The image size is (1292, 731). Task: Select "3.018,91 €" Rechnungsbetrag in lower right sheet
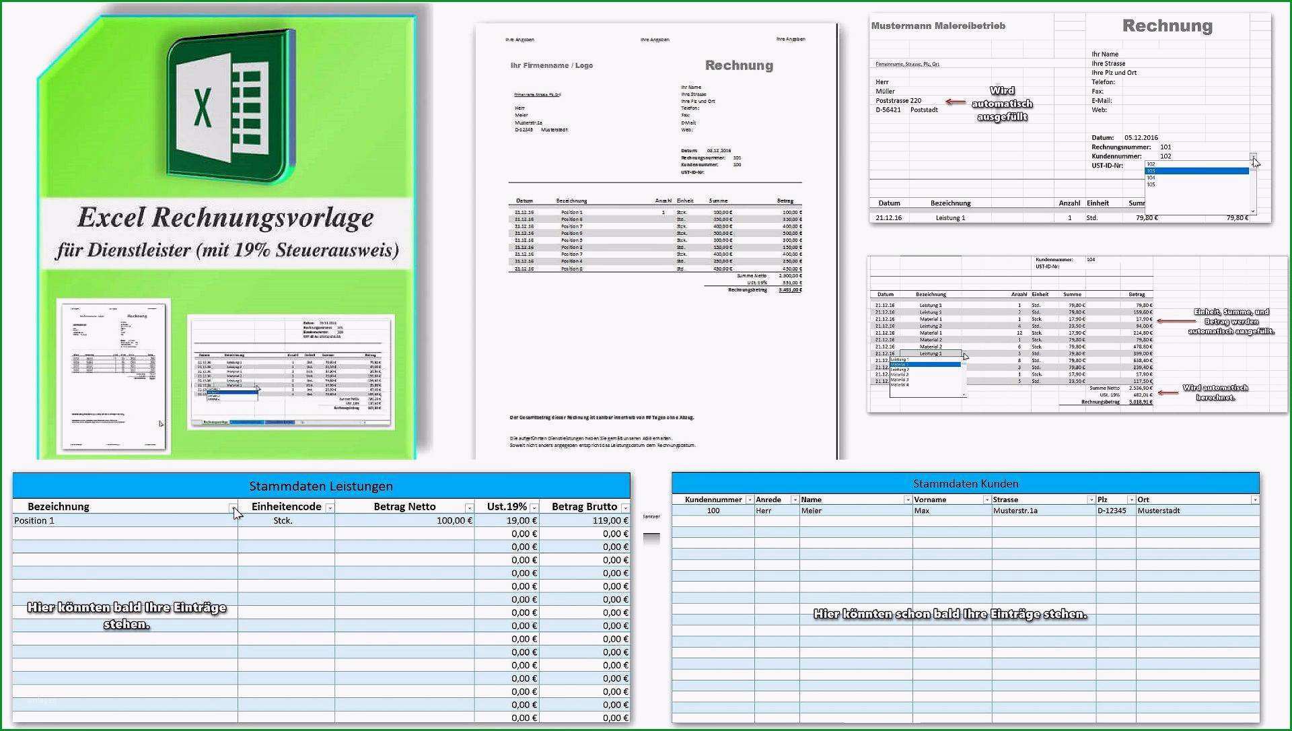1140,402
